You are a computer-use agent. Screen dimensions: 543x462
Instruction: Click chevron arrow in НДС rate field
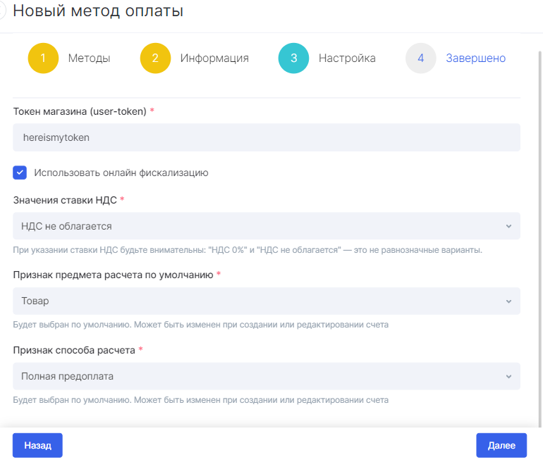coord(508,226)
